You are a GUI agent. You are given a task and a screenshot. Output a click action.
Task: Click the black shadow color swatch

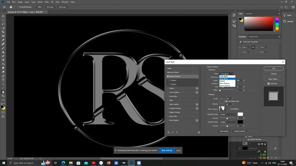240,122
